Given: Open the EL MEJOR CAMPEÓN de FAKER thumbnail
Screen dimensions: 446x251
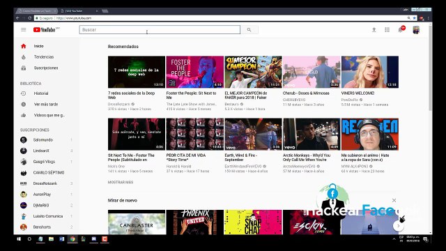Looking at the screenshot, I should pos(253,72).
